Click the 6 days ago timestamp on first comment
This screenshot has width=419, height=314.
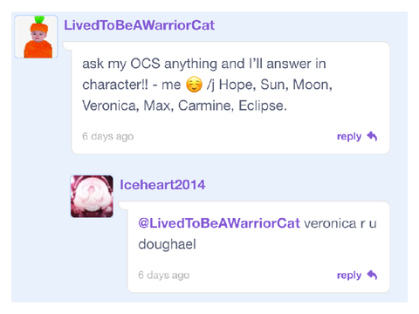click(x=107, y=136)
